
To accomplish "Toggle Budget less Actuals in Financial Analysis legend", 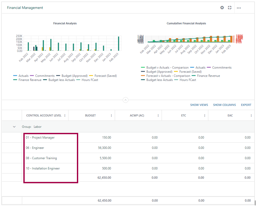I will coord(59,80).
